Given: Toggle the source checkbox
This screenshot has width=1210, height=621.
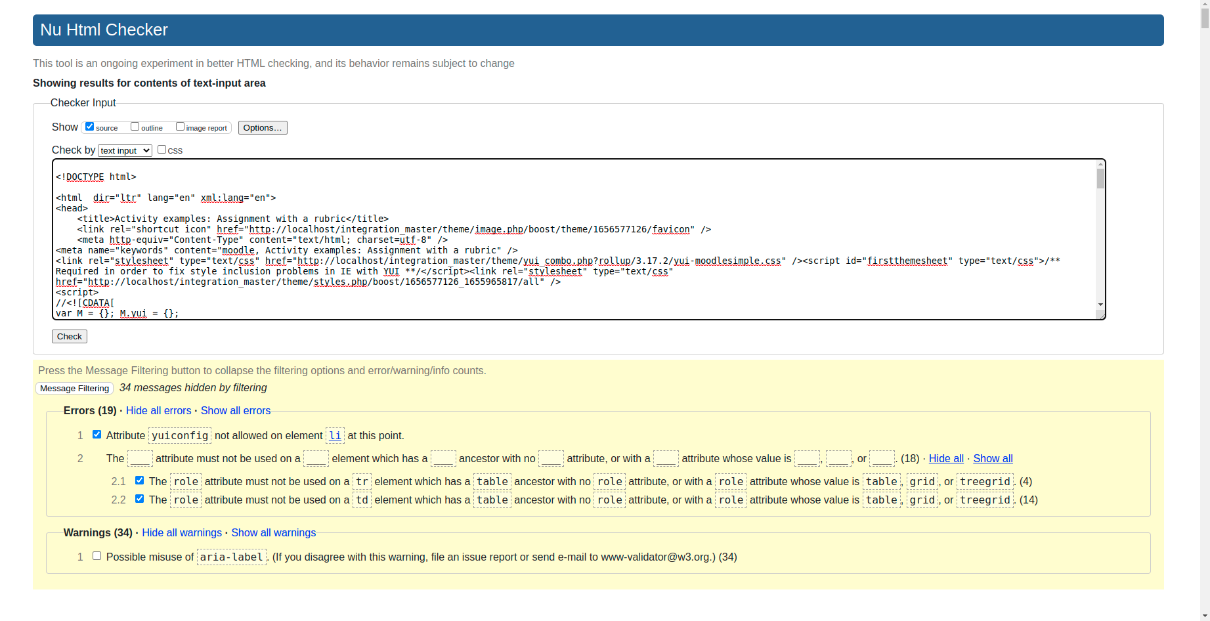Looking at the screenshot, I should [x=90, y=127].
